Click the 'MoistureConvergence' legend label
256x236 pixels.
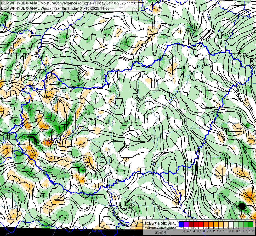(160, 228)
